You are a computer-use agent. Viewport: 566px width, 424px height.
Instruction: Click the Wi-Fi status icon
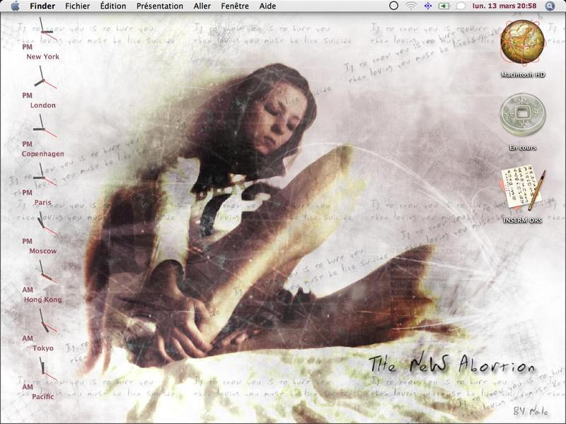(411, 6)
